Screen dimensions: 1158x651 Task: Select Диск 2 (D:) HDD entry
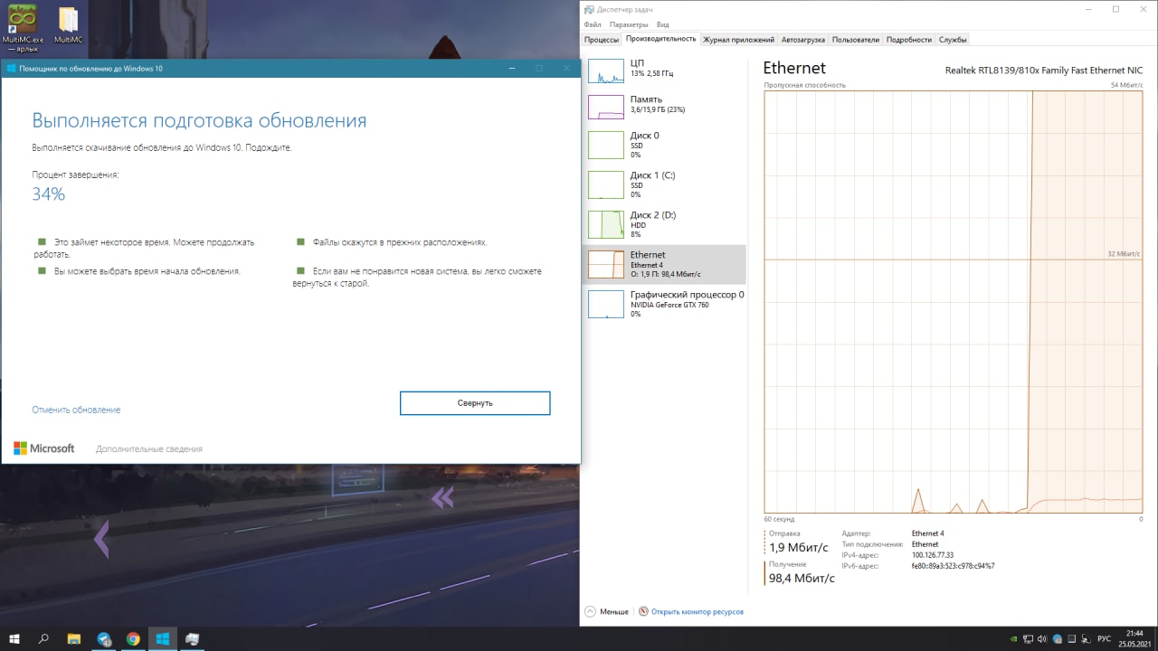click(666, 224)
